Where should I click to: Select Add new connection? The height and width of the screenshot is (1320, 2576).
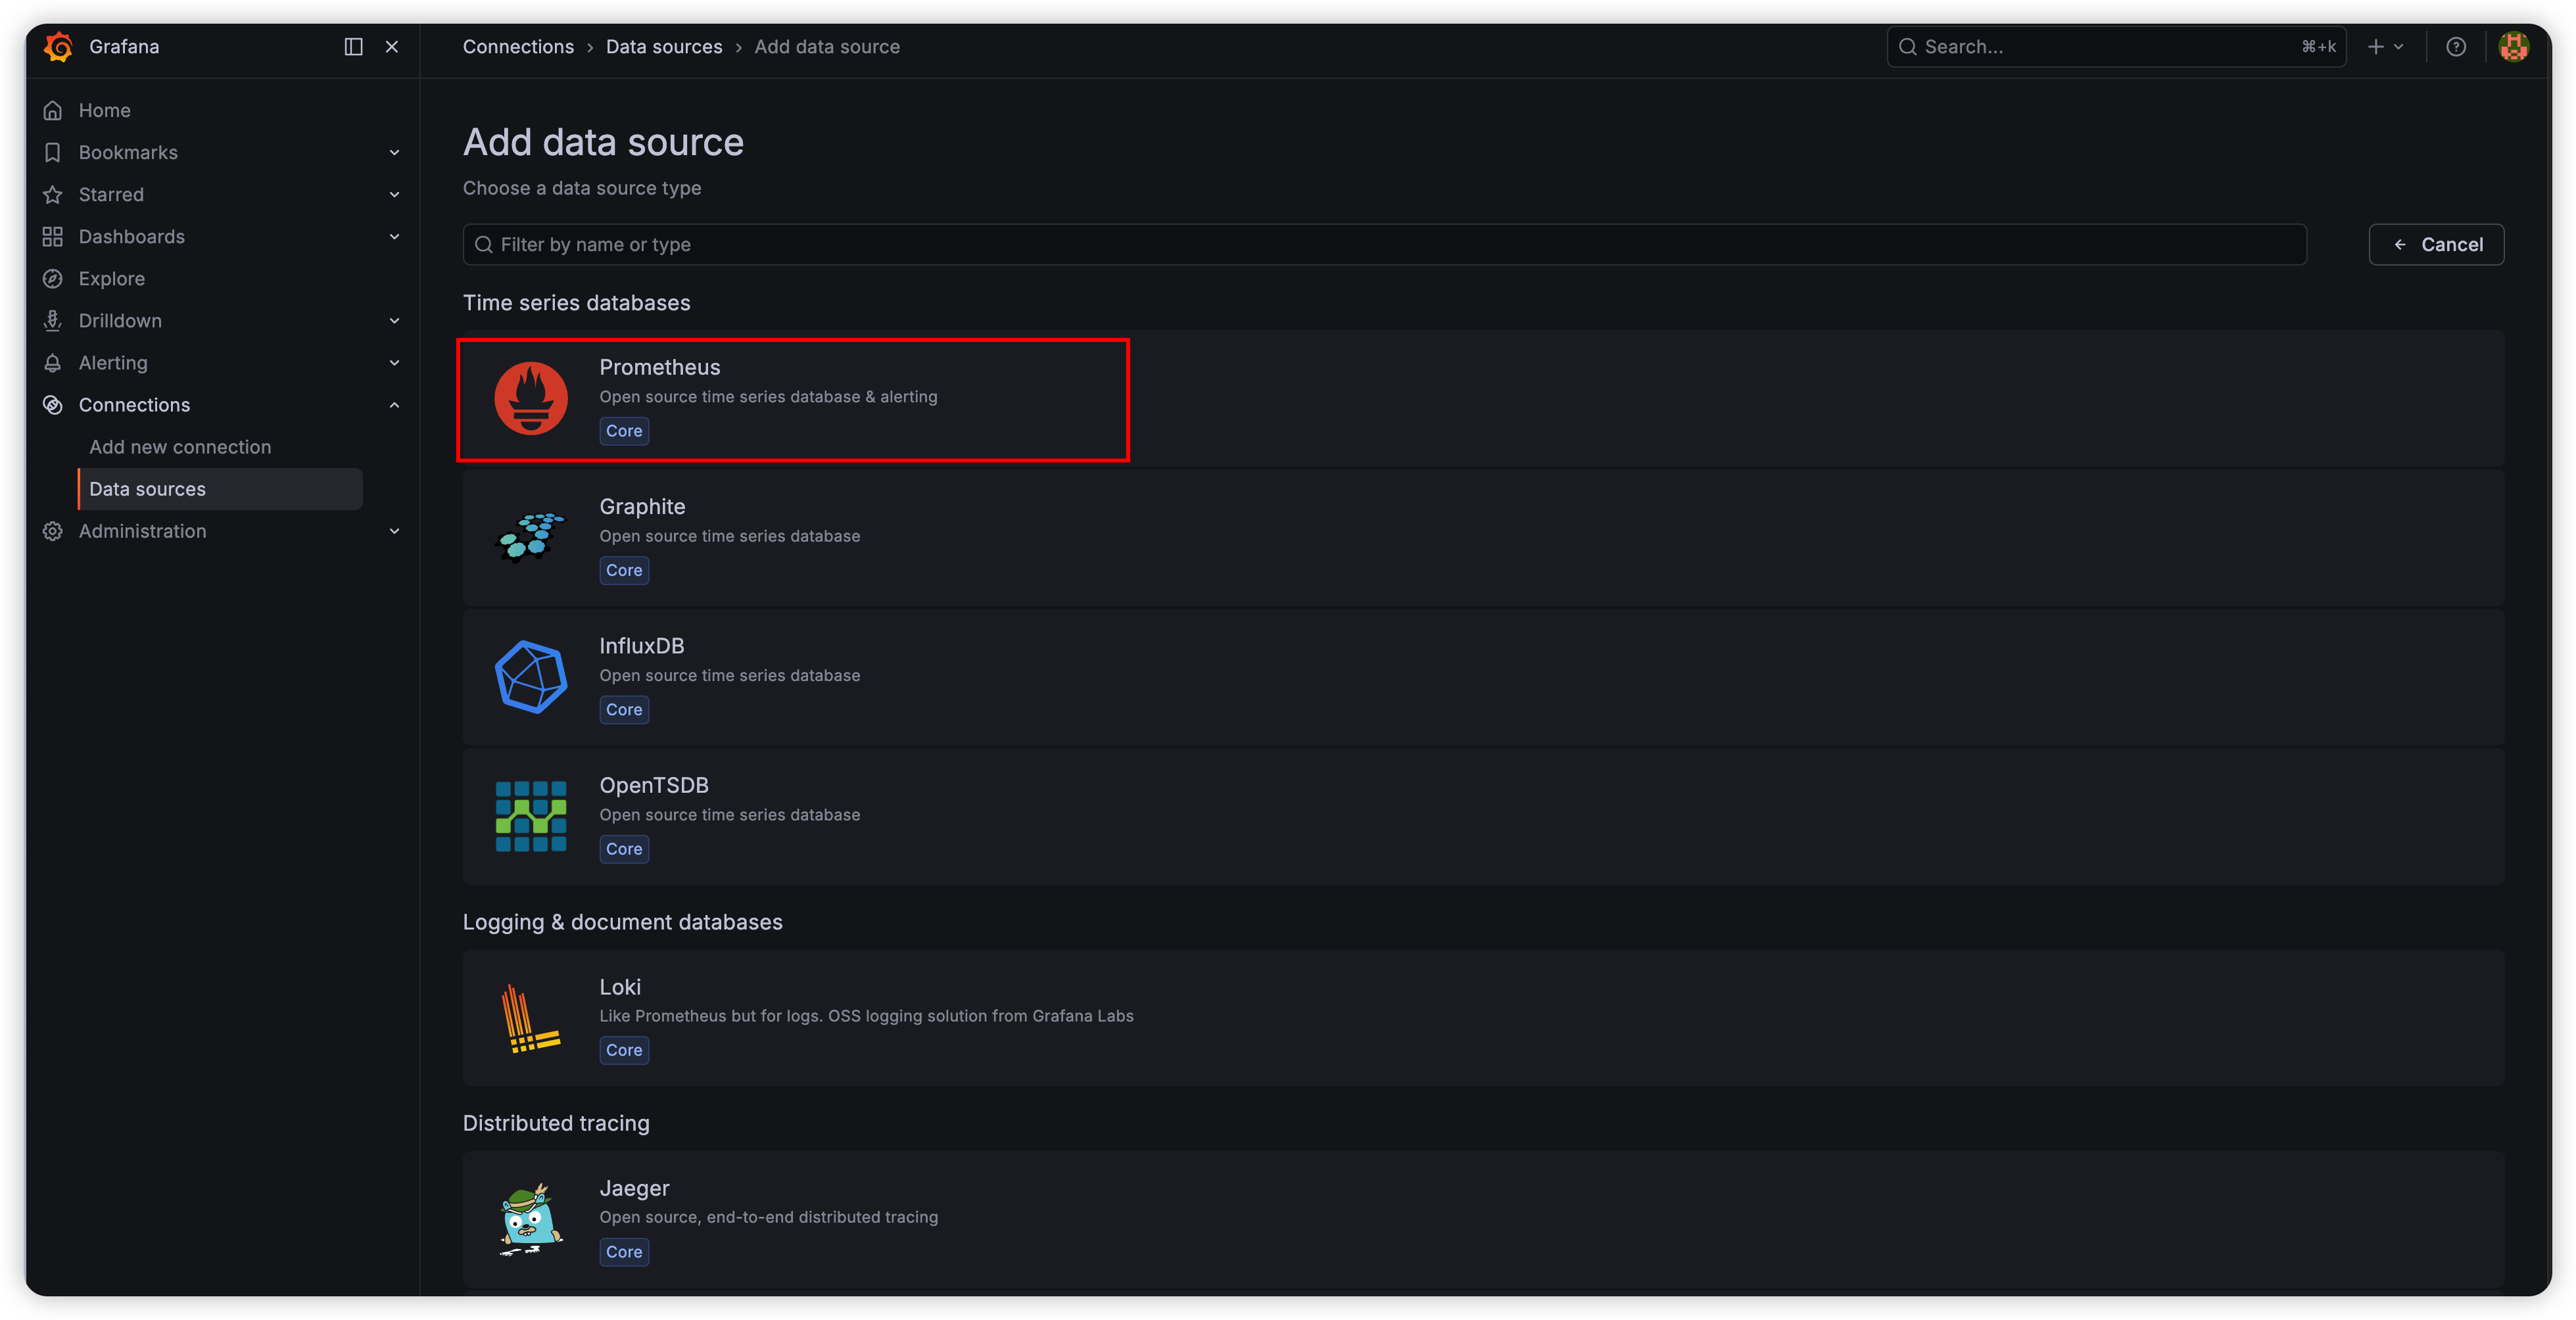tap(180, 447)
